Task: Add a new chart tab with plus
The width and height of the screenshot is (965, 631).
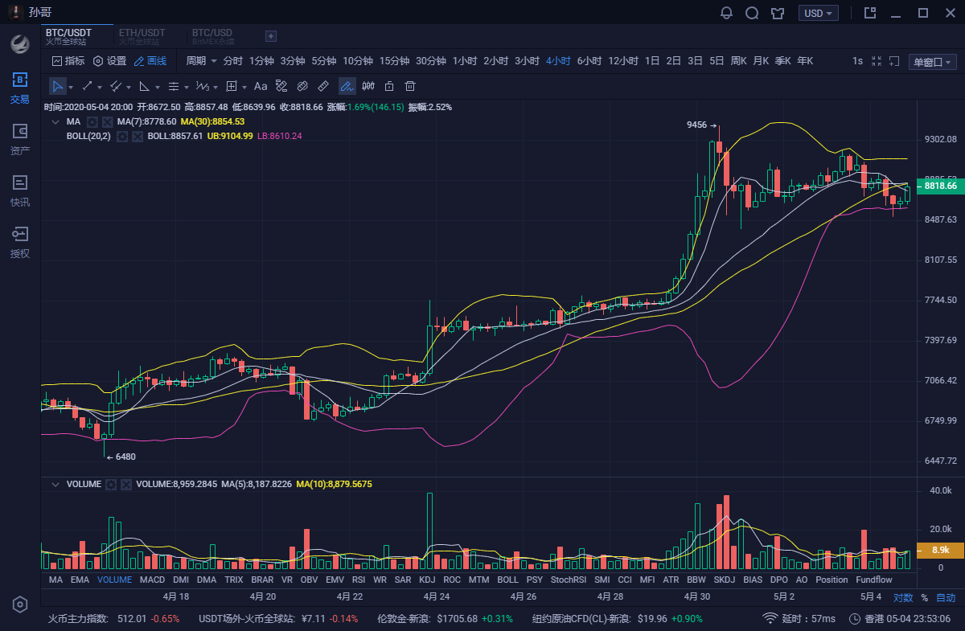Action: point(271,36)
